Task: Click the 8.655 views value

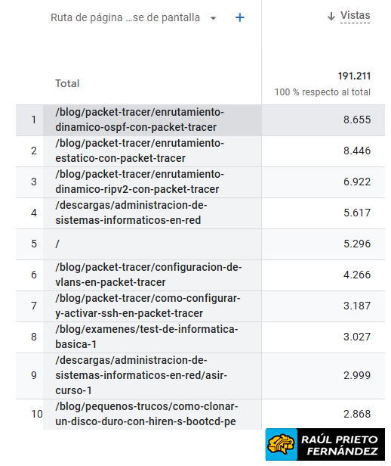Action: pyautogui.click(x=357, y=120)
